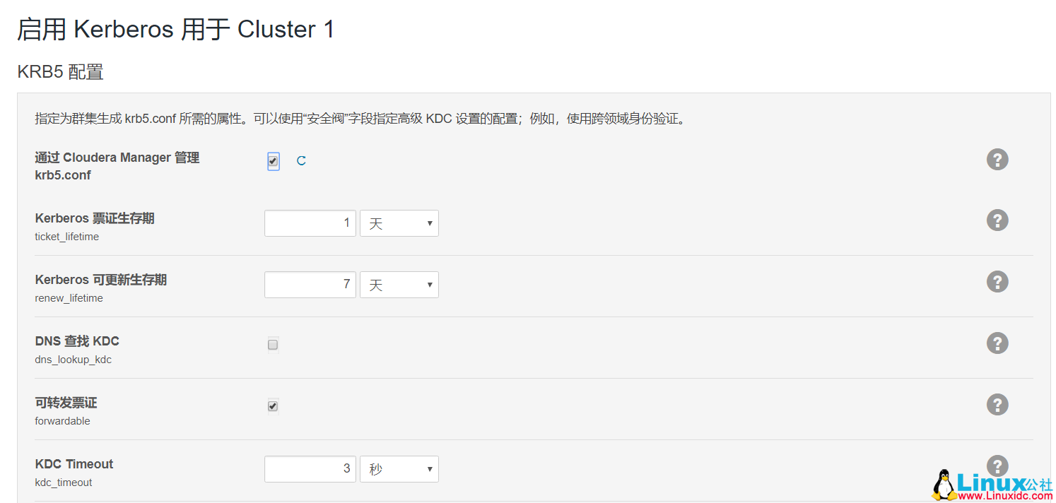Uncheck the 可转发票证 forwardable option

click(273, 406)
